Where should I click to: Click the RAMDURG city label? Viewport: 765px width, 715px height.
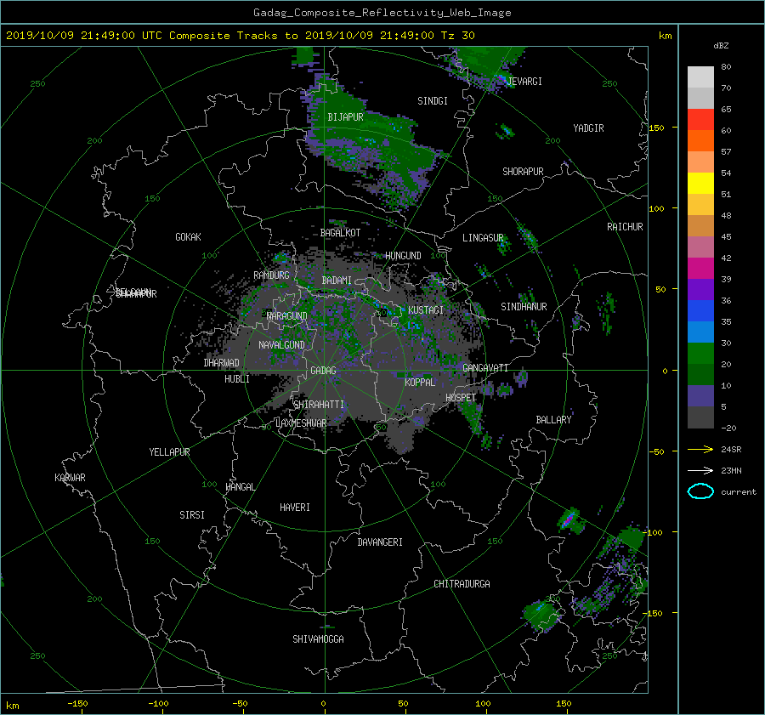(271, 275)
